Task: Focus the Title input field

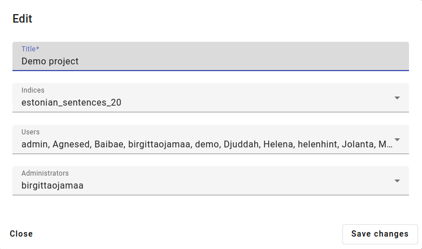Action: [211, 56]
